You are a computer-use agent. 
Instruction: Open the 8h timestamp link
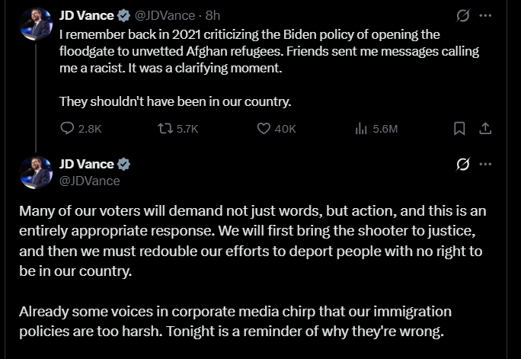213,15
